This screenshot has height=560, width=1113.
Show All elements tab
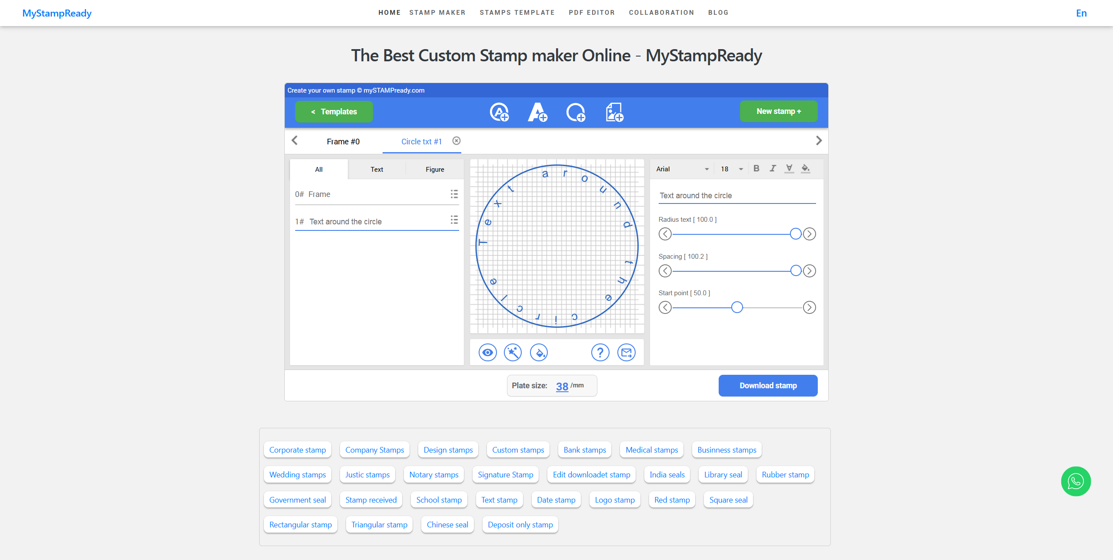pyautogui.click(x=319, y=170)
